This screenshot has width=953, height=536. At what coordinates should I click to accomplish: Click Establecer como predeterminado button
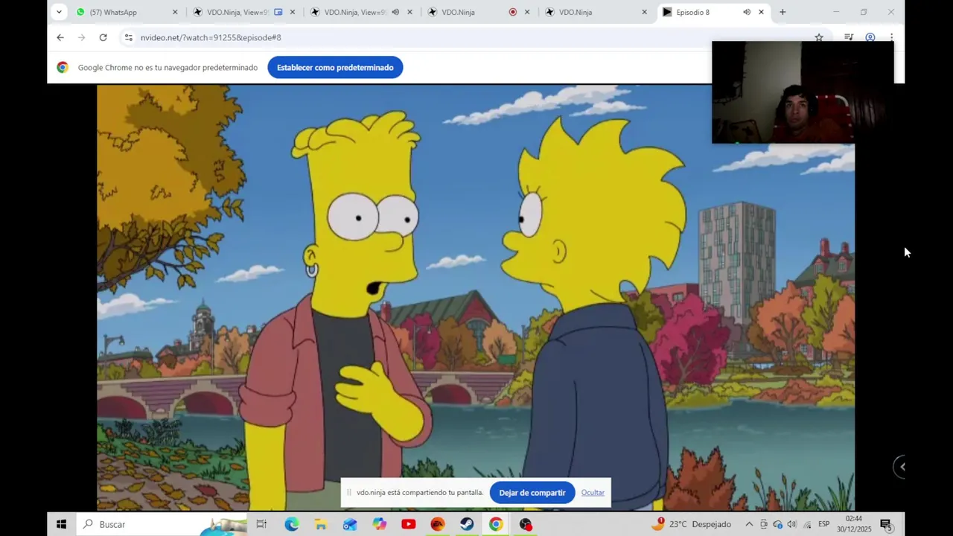point(335,67)
